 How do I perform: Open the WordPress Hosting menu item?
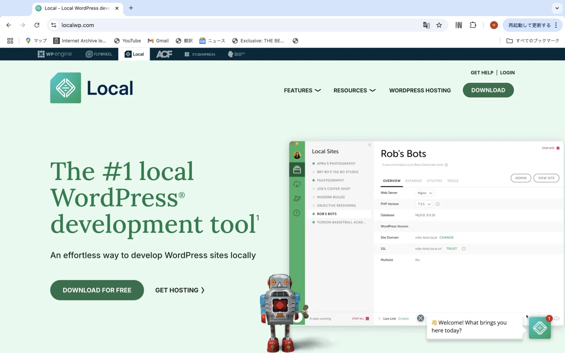click(x=420, y=91)
